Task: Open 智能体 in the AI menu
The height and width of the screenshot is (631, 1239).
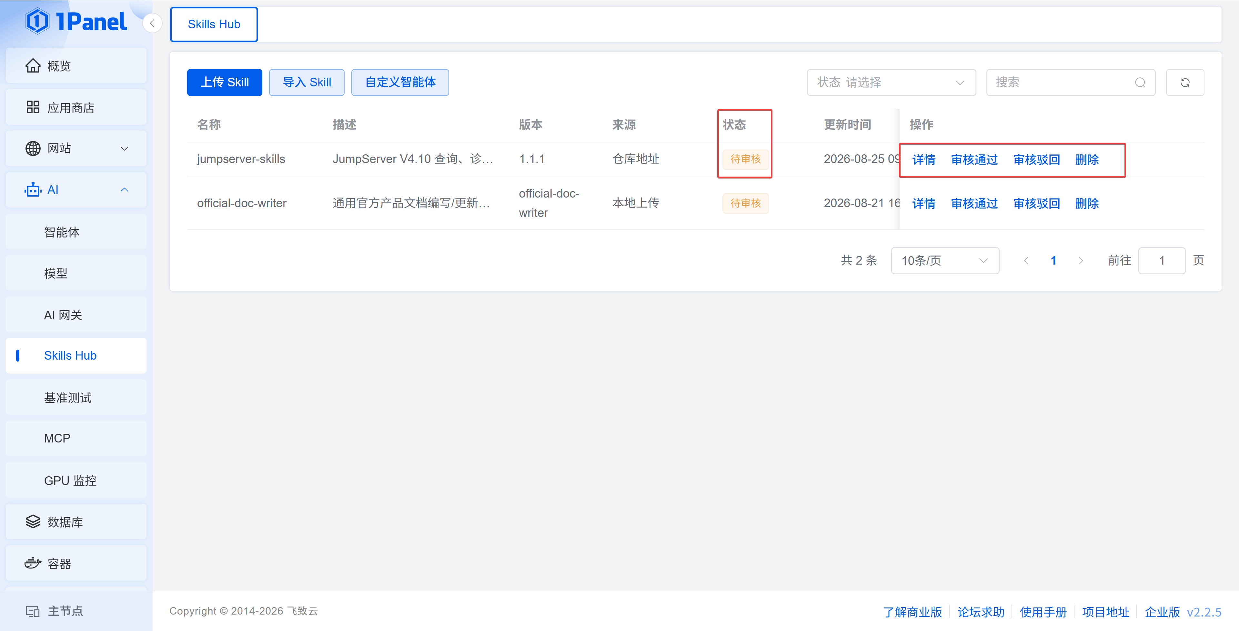Action: coord(76,232)
